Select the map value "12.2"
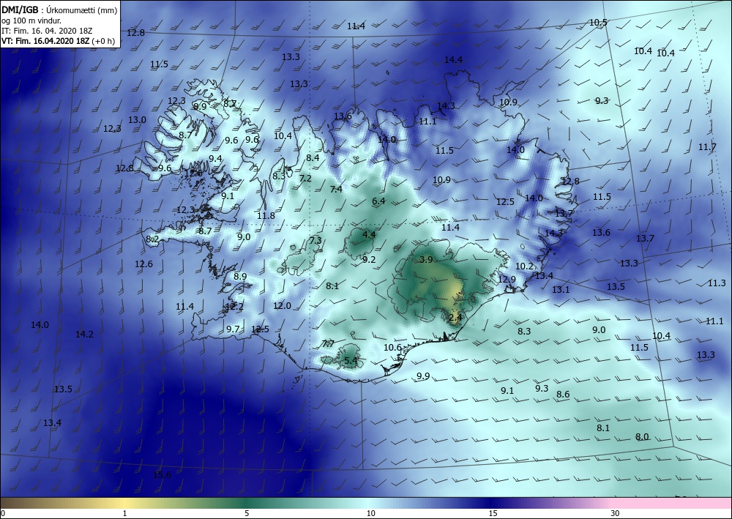This screenshot has height=519, width=732. coord(234,307)
